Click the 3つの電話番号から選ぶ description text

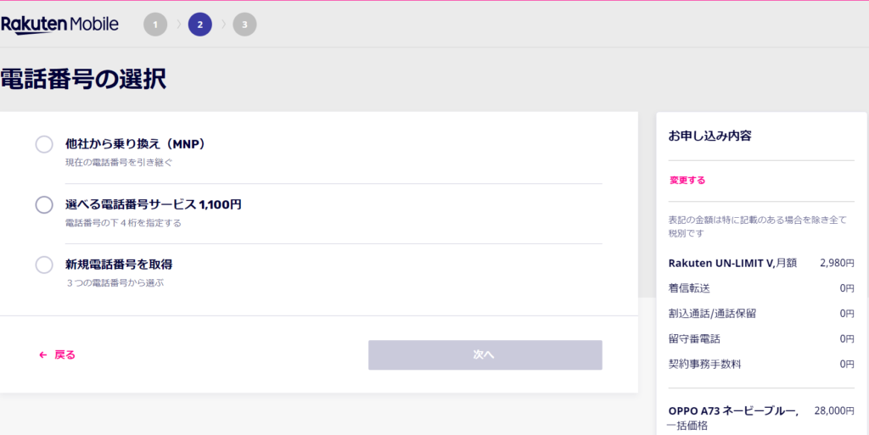coord(115,283)
